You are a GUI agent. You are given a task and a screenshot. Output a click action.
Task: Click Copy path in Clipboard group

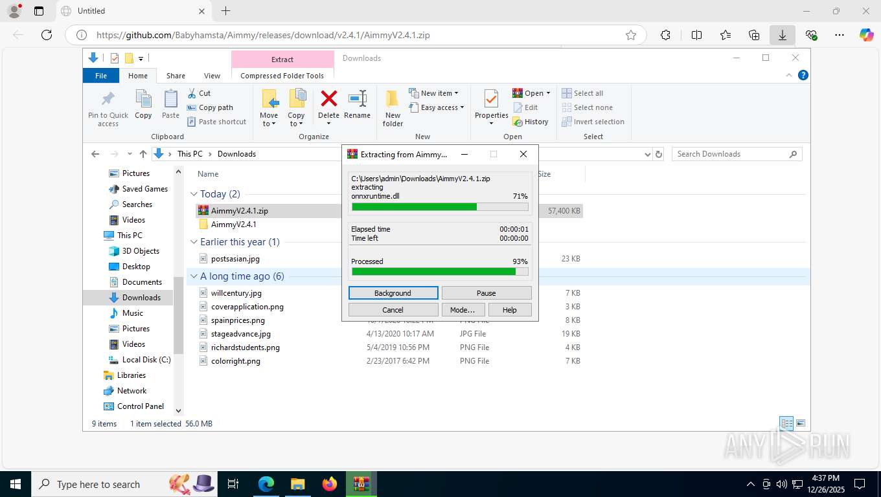(x=210, y=107)
